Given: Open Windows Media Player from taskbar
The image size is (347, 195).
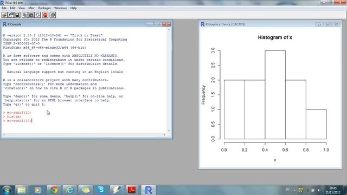Looking at the screenshot, I should point(37,190).
